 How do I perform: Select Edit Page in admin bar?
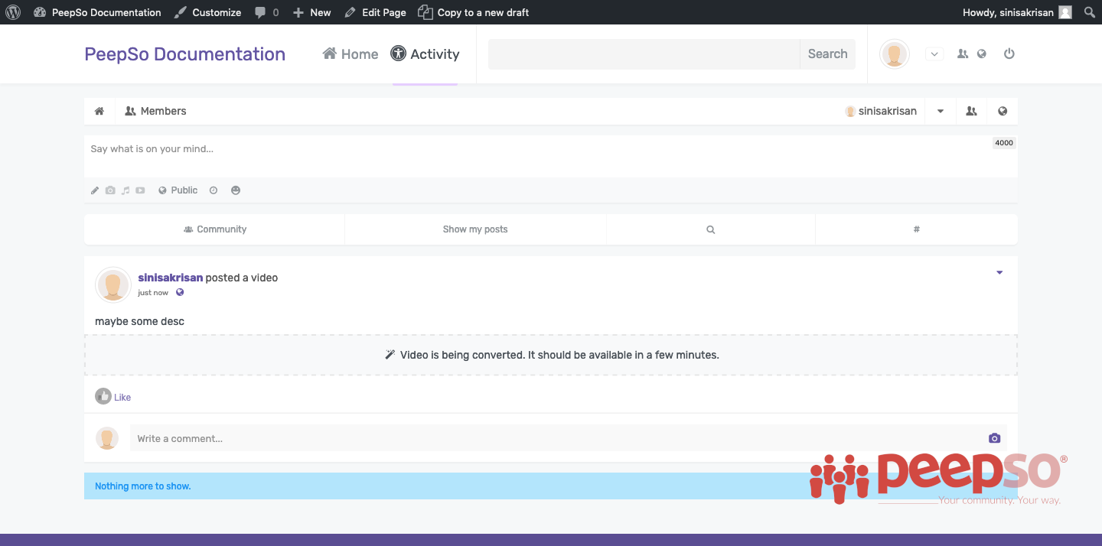click(375, 12)
